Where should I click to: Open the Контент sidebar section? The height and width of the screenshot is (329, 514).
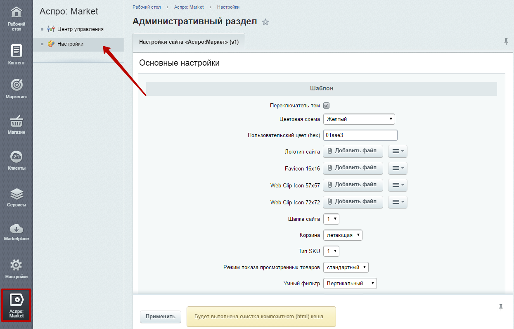coord(16,54)
